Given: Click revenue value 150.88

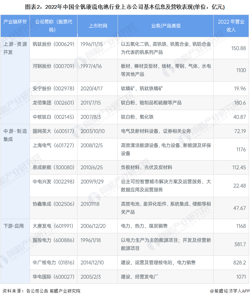Looking at the screenshot, I should click(238, 48).
